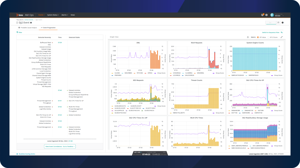The width and height of the screenshot is (300, 168).
Task: Click View Event Correlations - Go to Timeline
Action: click(x=60, y=146)
